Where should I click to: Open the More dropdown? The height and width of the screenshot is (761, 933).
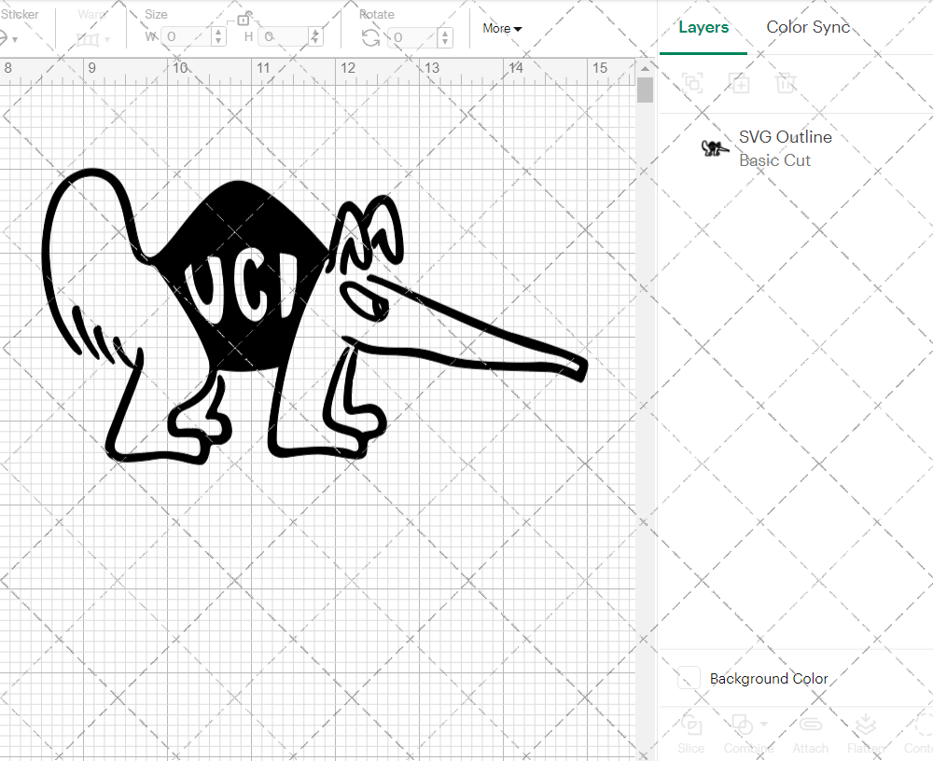tap(501, 28)
